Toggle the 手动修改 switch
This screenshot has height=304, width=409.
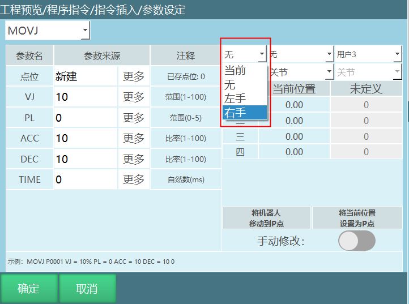[356, 241]
